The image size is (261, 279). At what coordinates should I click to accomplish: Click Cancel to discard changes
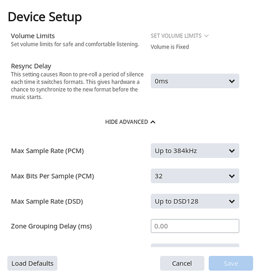pyautogui.click(x=182, y=263)
